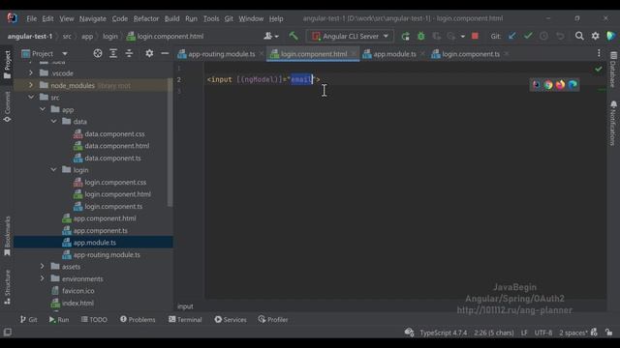Stop the running server with red square
This screenshot has width=620, height=348.
tap(475, 36)
